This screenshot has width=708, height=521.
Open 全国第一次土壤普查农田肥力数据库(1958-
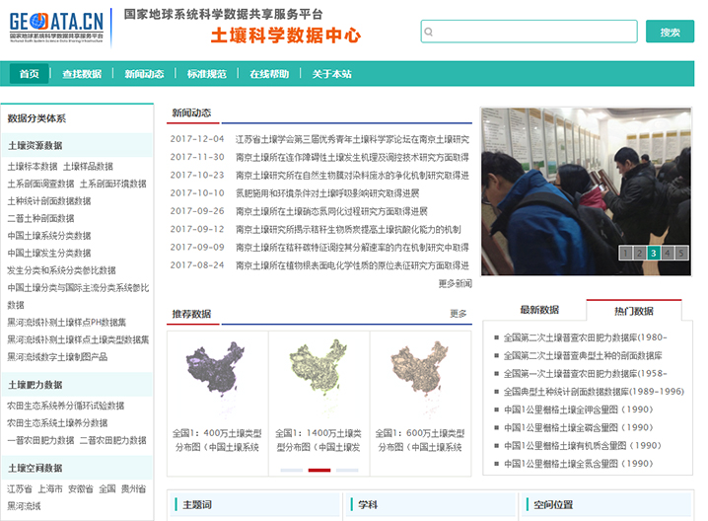586,374
